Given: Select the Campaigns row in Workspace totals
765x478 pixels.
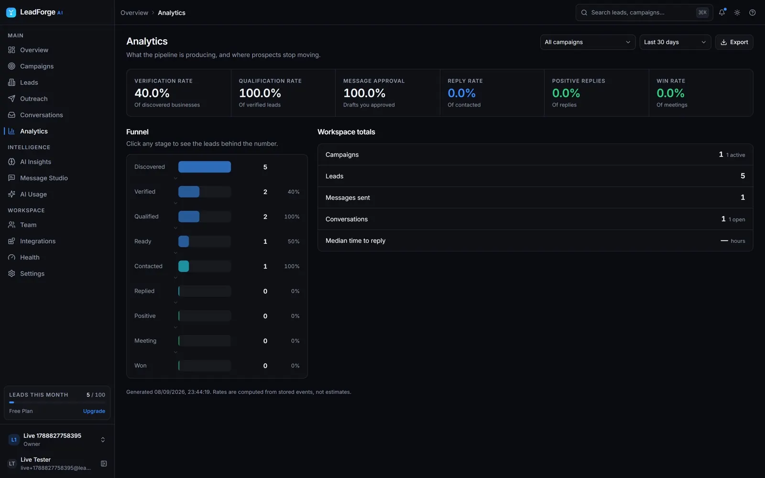Looking at the screenshot, I should (535, 154).
